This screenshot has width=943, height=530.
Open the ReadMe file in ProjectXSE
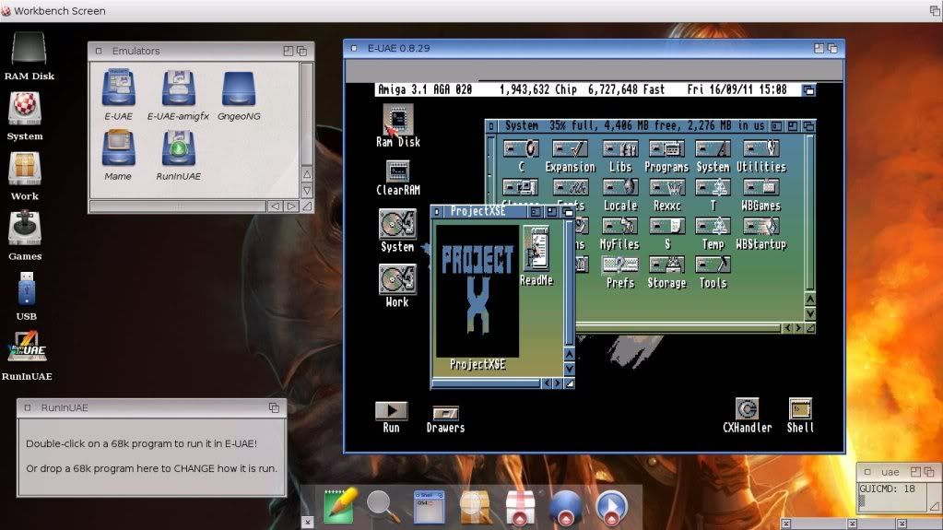tap(536, 249)
